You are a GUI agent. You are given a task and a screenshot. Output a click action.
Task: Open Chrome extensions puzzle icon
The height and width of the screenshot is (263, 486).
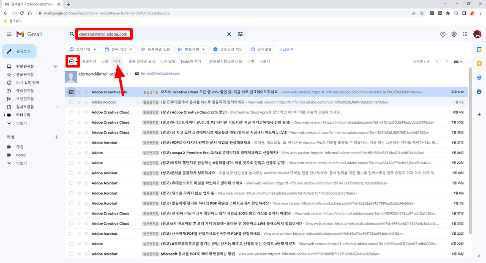point(448,13)
